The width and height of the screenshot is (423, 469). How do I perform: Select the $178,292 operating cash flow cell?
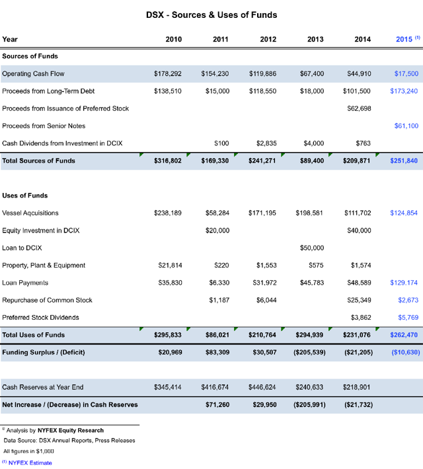click(168, 73)
